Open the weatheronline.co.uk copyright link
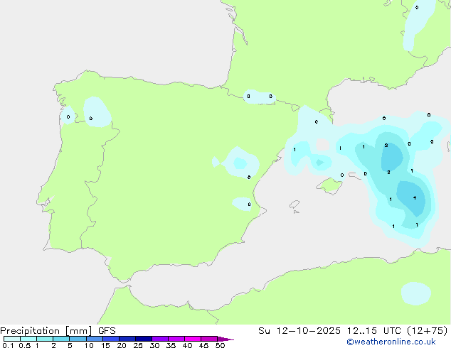 click(391, 342)
